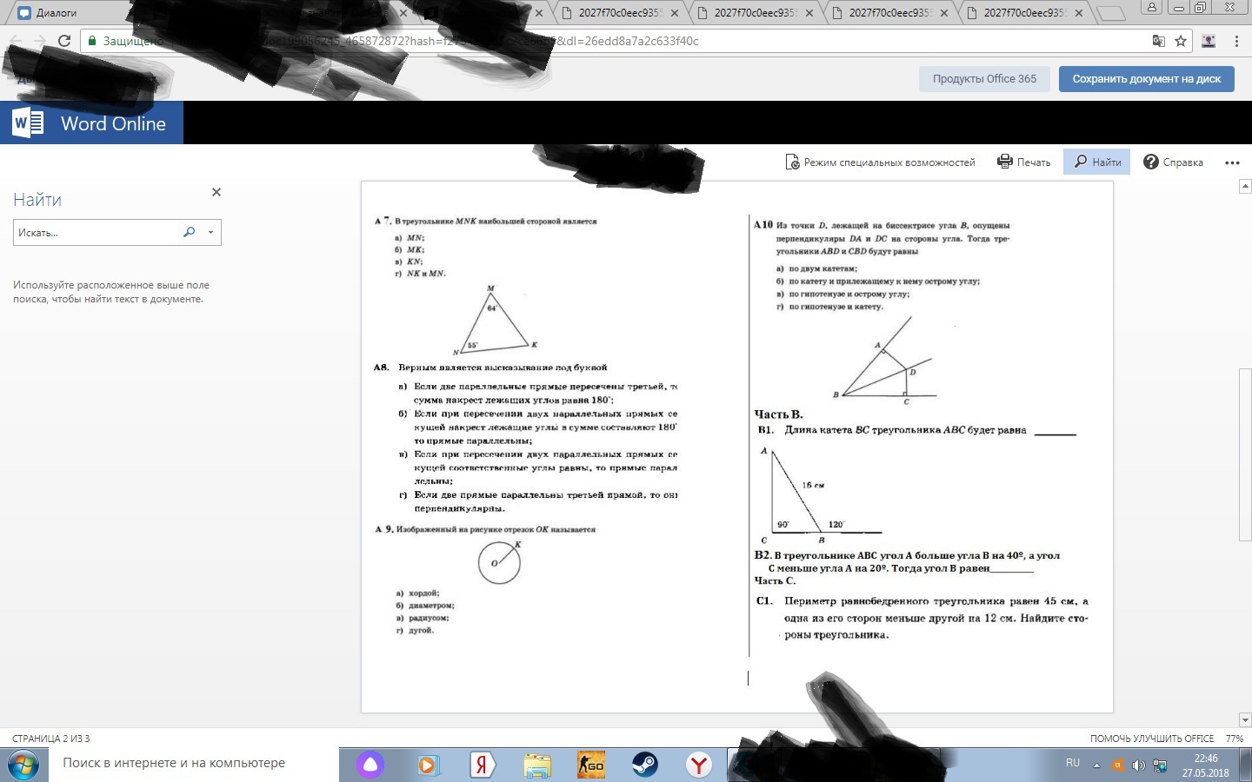Click the volume speaker tray icon
Viewport: 1252px width, 782px height.
coord(1138,765)
